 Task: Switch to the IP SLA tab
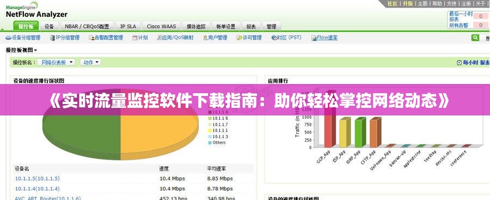128,27
